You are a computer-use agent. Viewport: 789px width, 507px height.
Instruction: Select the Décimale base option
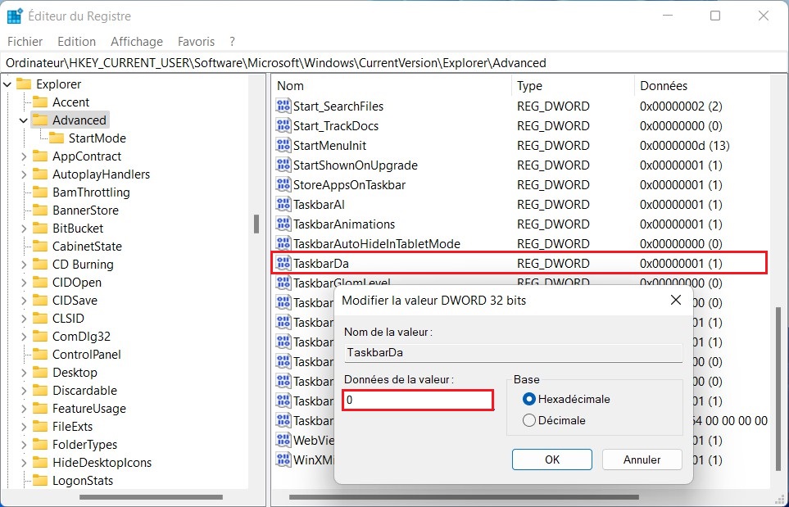coord(529,420)
